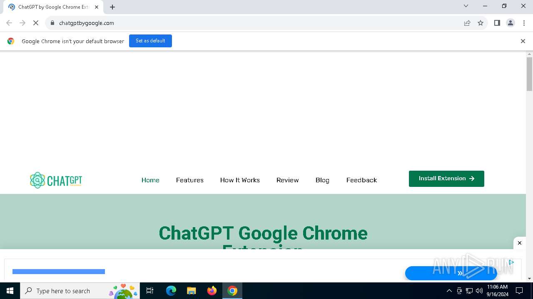
Task: Show hidden system tray icons
Action: click(x=449, y=291)
